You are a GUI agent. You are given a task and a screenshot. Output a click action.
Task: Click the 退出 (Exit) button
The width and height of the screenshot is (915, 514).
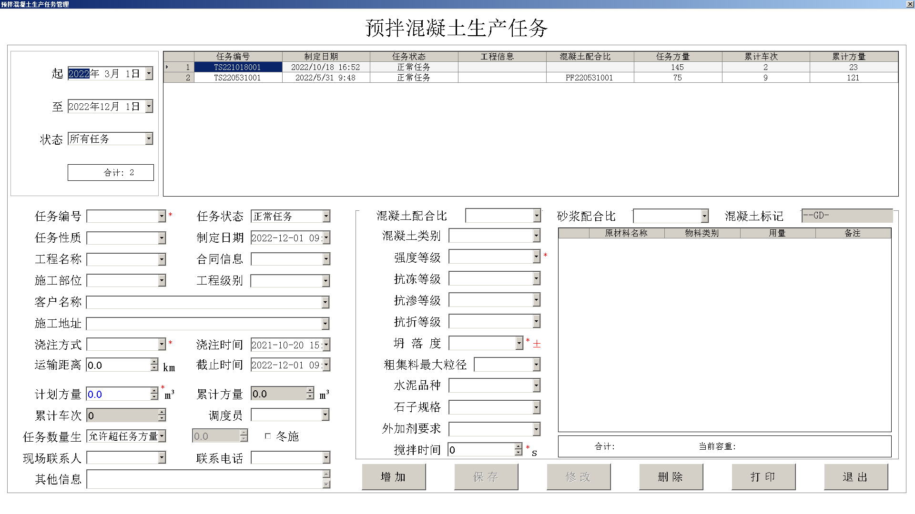coord(855,477)
